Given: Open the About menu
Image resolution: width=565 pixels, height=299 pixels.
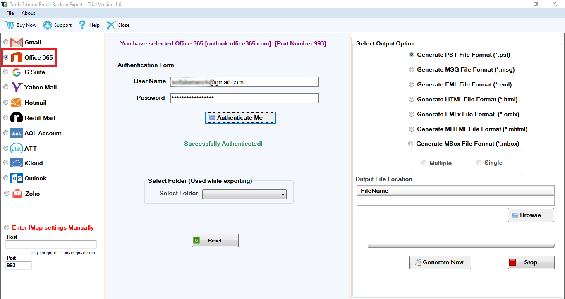Looking at the screenshot, I should point(29,13).
